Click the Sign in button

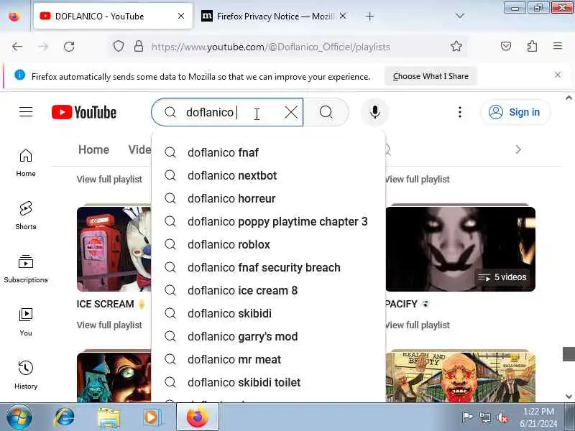(x=515, y=112)
